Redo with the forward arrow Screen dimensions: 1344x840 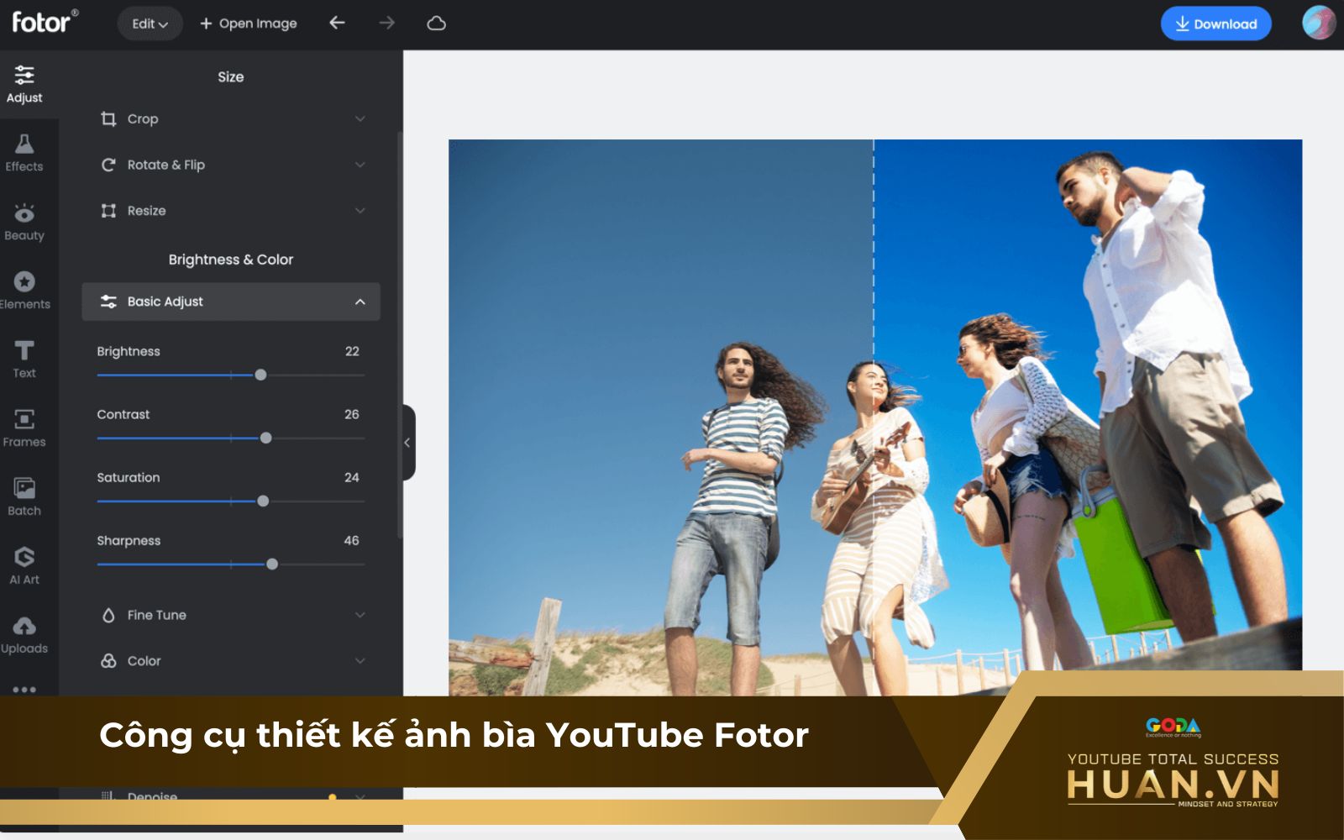386,23
